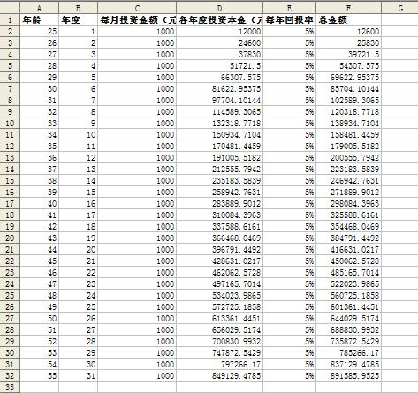Select column C header
Viewport: 418px width, 393px height.
(137, 8)
